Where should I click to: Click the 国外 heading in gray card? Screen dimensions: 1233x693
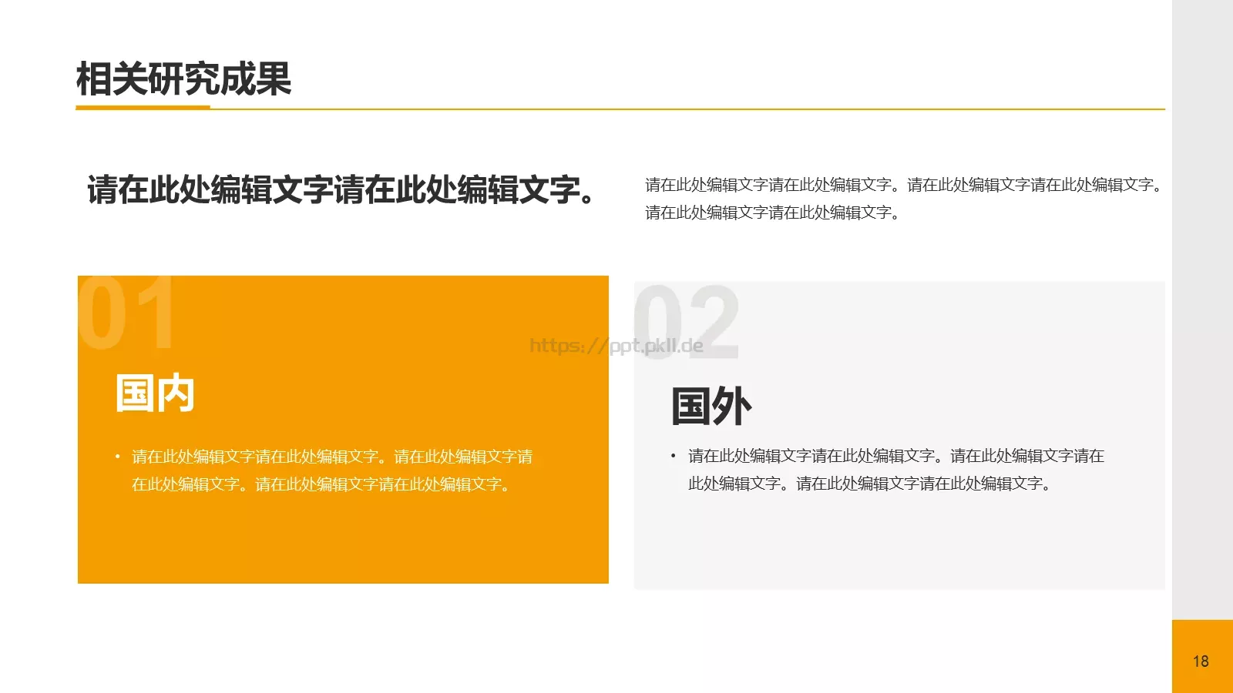[711, 407]
